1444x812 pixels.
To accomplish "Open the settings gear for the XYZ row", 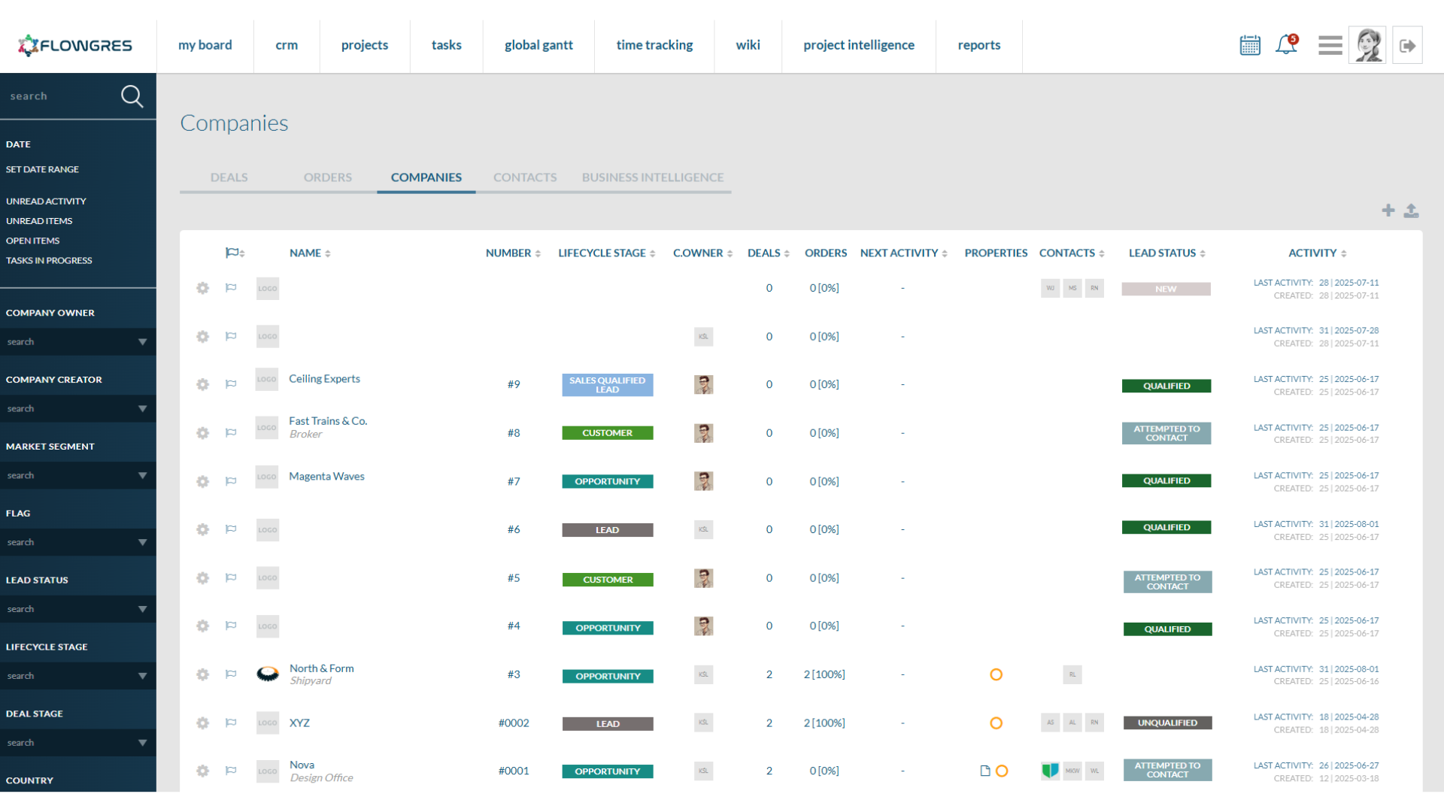I will (x=202, y=723).
